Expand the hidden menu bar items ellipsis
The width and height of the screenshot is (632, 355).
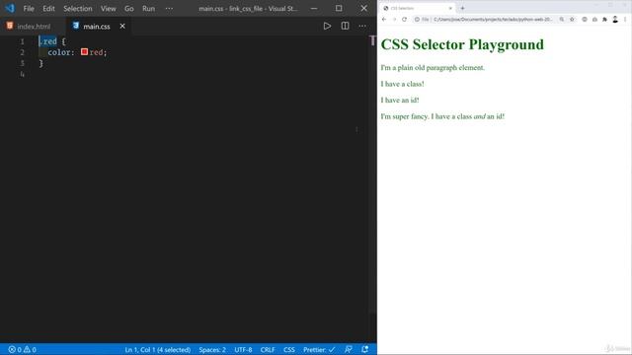tap(169, 9)
